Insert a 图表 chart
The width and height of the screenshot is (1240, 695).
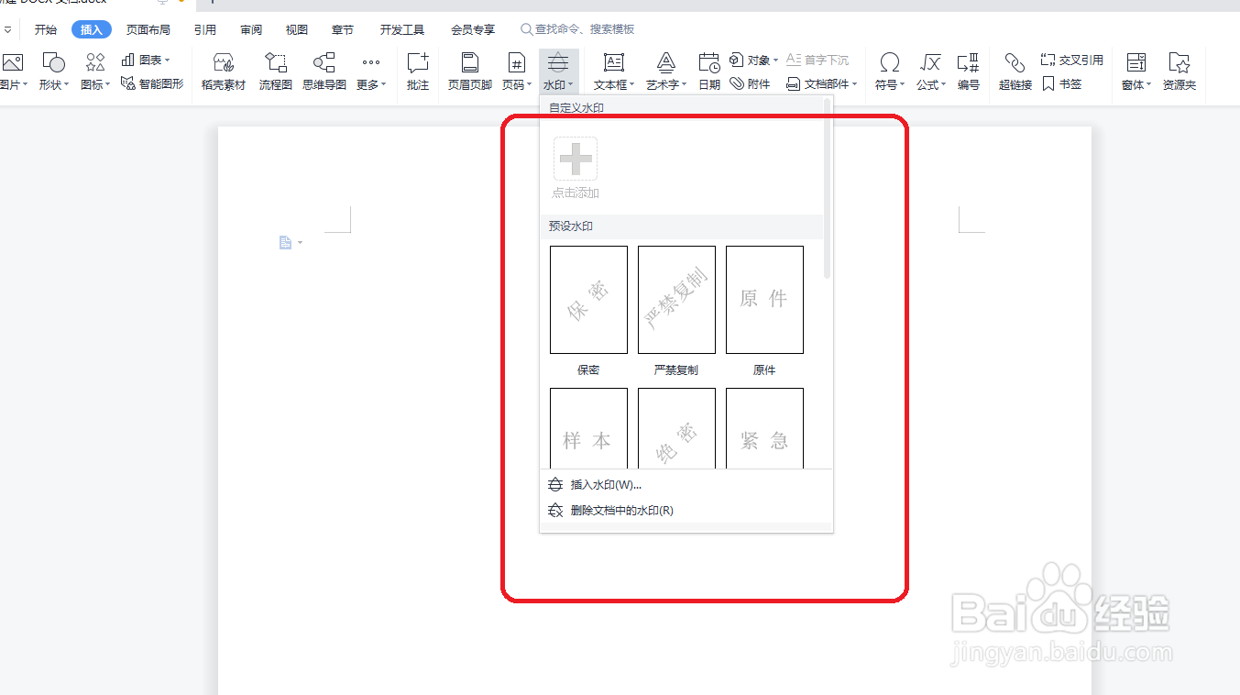click(145, 60)
